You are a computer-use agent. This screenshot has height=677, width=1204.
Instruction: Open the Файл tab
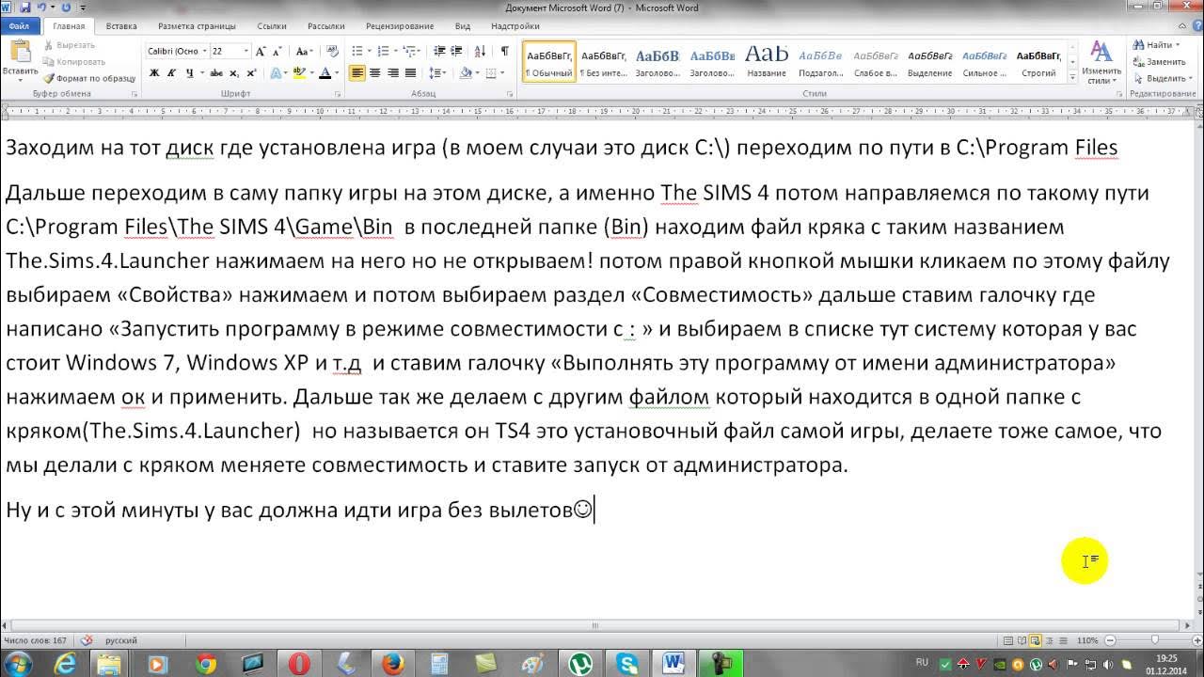pos(20,26)
